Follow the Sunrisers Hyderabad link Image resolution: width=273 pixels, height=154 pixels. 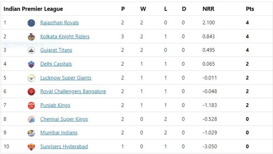[64, 147]
